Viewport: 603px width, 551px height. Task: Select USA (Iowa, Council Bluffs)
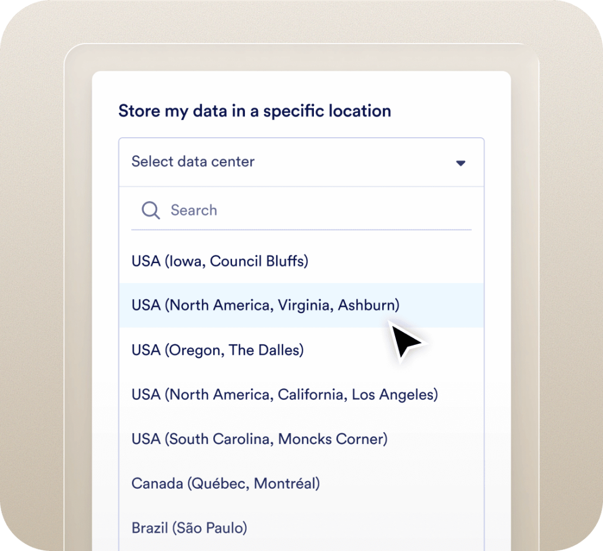[219, 261]
